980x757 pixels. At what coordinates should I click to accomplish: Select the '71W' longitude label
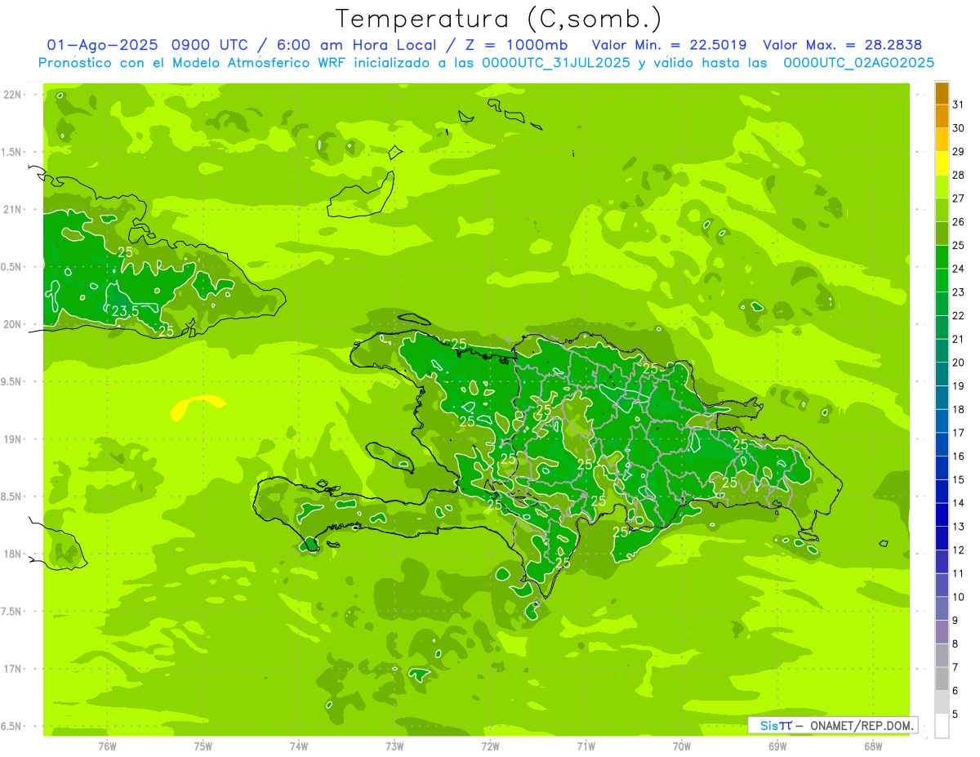pos(586,746)
